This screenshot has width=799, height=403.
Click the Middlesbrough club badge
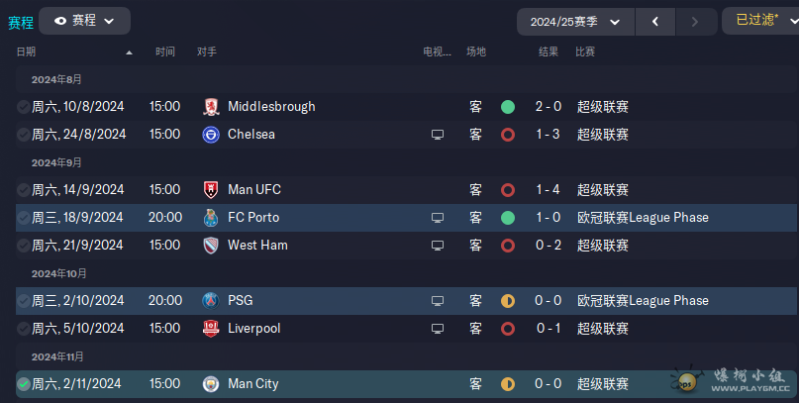pyautogui.click(x=211, y=107)
